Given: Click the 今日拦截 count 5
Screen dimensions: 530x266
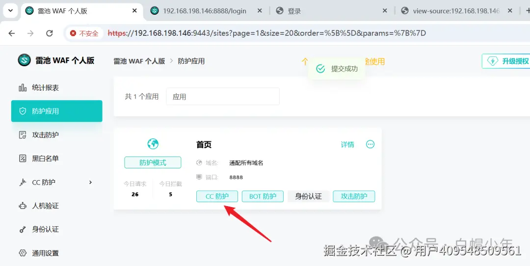Looking at the screenshot, I should (170, 194).
